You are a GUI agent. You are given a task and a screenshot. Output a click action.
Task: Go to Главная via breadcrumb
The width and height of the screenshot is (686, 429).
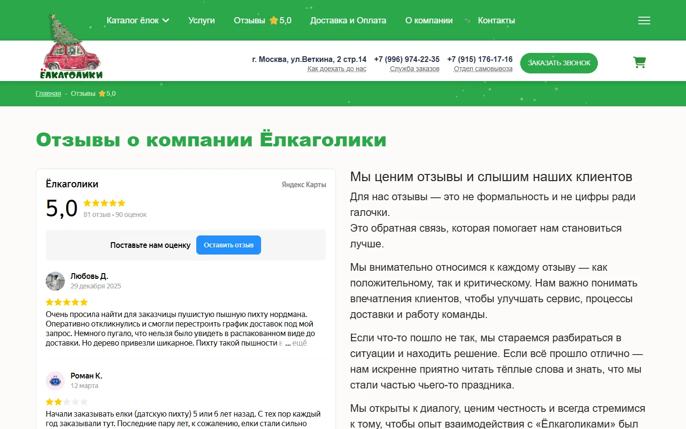pyautogui.click(x=48, y=93)
